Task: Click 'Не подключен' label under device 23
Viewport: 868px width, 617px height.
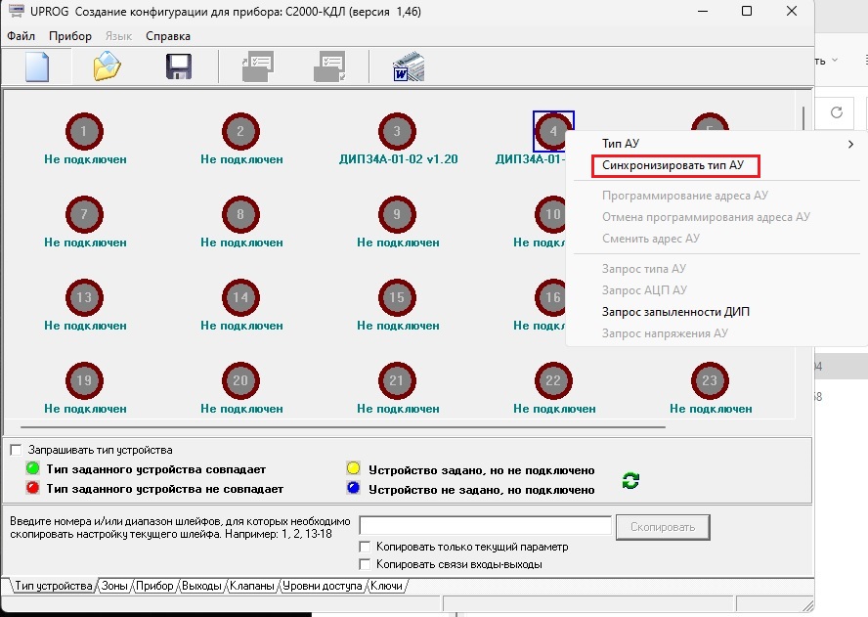Action: [711, 409]
